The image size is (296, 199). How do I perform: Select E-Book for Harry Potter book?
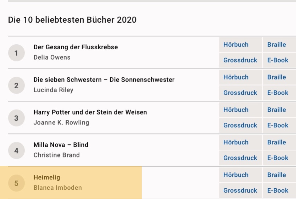(x=279, y=125)
